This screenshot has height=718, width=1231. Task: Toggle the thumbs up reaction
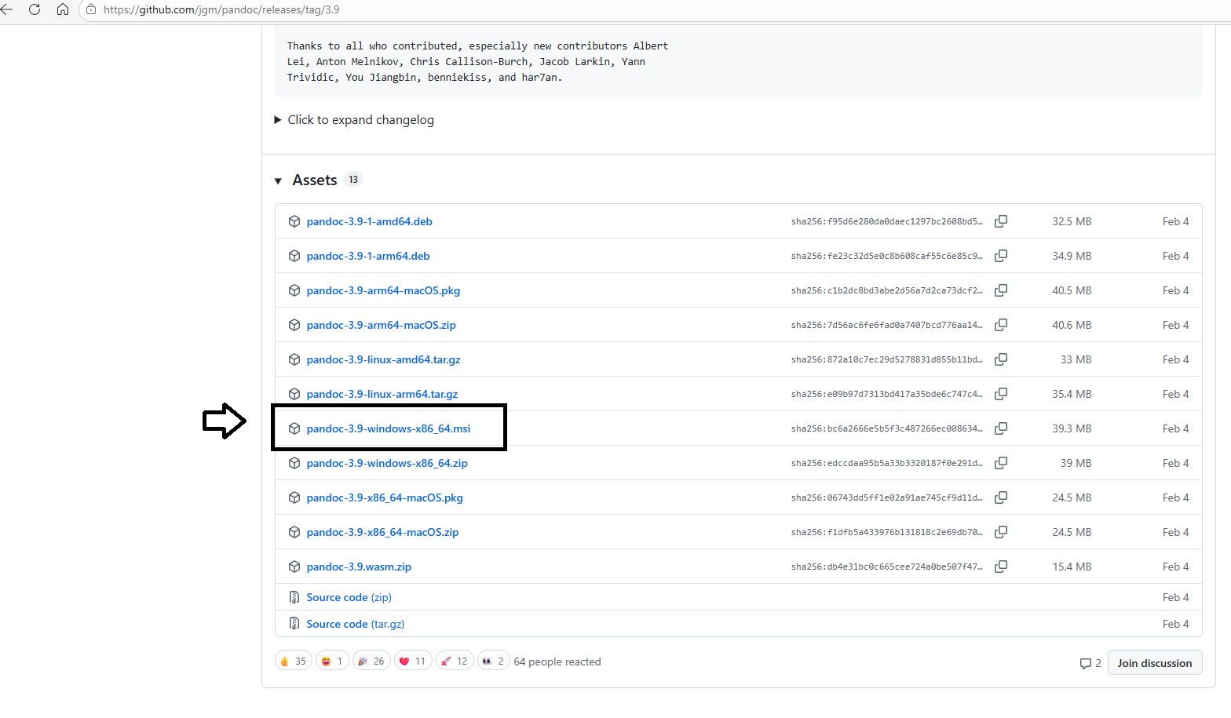click(293, 662)
